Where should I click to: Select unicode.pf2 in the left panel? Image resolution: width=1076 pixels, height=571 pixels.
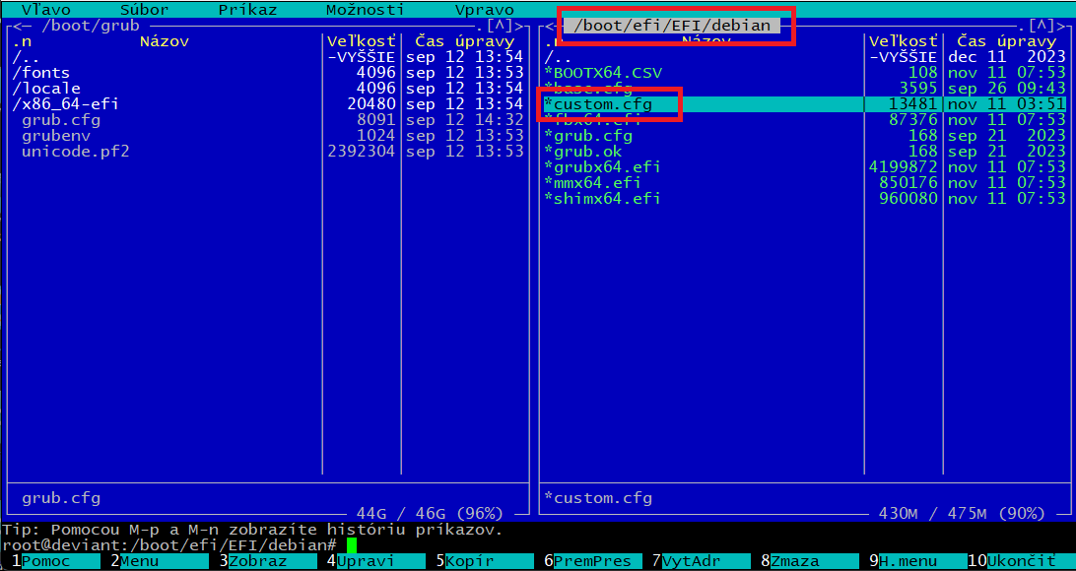pyautogui.click(x=76, y=152)
